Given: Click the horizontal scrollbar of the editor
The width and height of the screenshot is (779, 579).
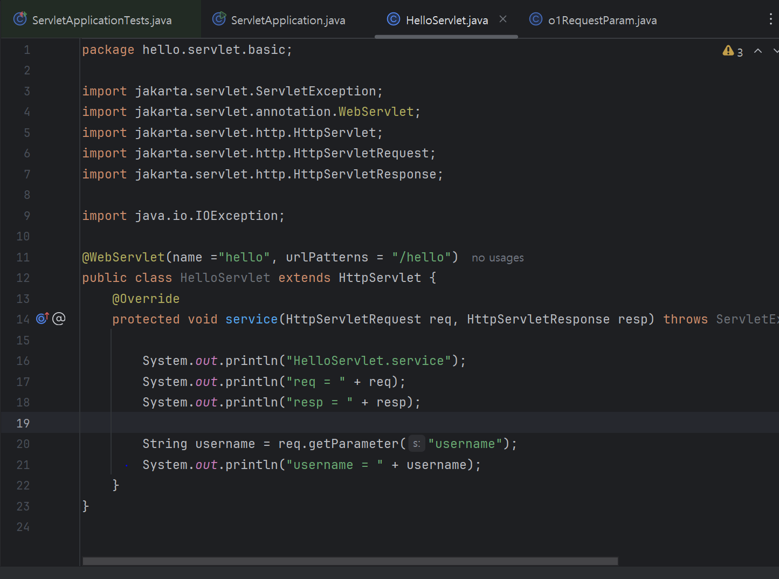Looking at the screenshot, I should pos(350,561).
